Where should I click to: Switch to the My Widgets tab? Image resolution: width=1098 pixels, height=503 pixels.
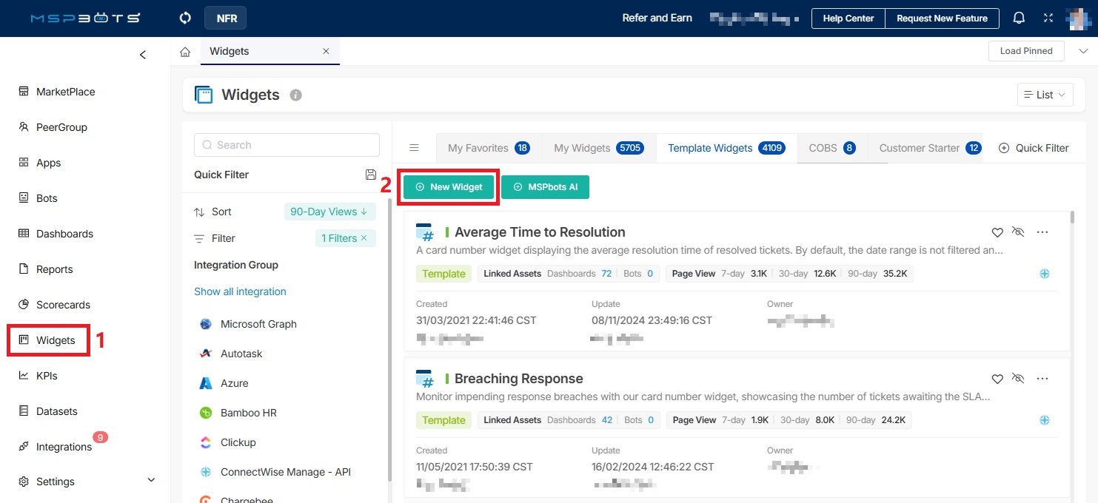tap(582, 148)
